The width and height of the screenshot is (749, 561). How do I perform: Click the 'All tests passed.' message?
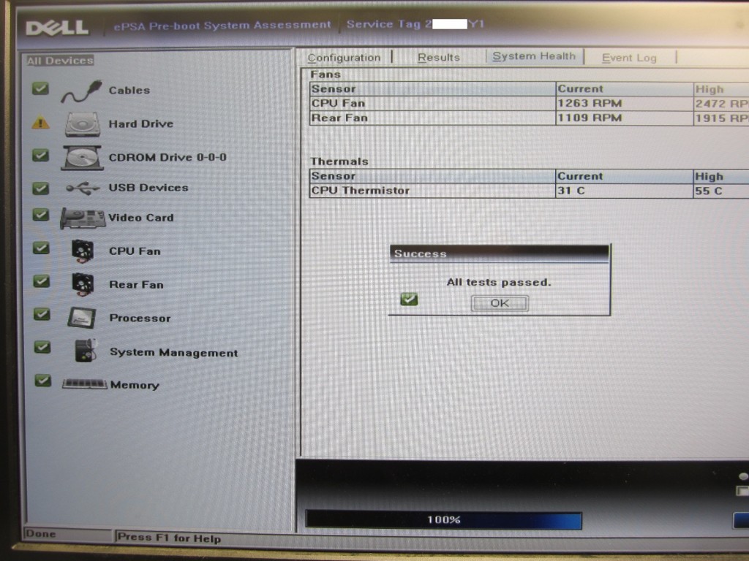coord(499,283)
